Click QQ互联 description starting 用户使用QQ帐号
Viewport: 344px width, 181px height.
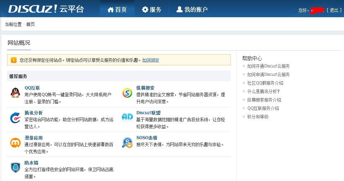68,98
